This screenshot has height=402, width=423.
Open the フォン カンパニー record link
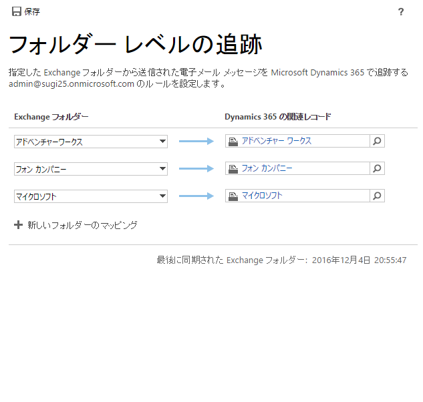pyautogui.click(x=267, y=168)
